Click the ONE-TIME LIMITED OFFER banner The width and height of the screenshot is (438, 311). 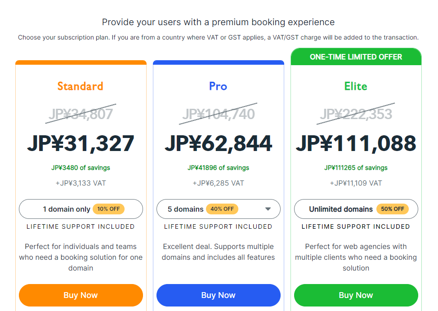pos(356,57)
